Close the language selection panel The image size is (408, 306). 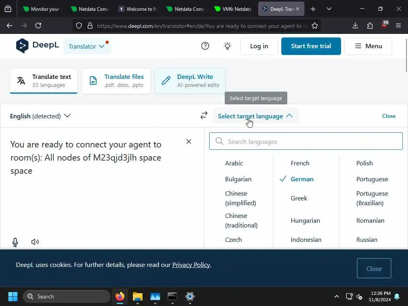pyautogui.click(x=389, y=116)
